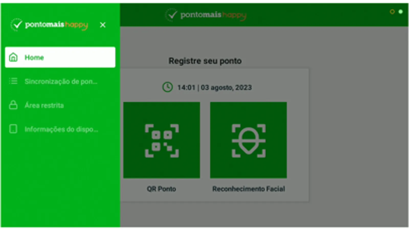Tap the QR Ponto scanner tile
Viewport: 409px width, 230px height.
pos(162,140)
